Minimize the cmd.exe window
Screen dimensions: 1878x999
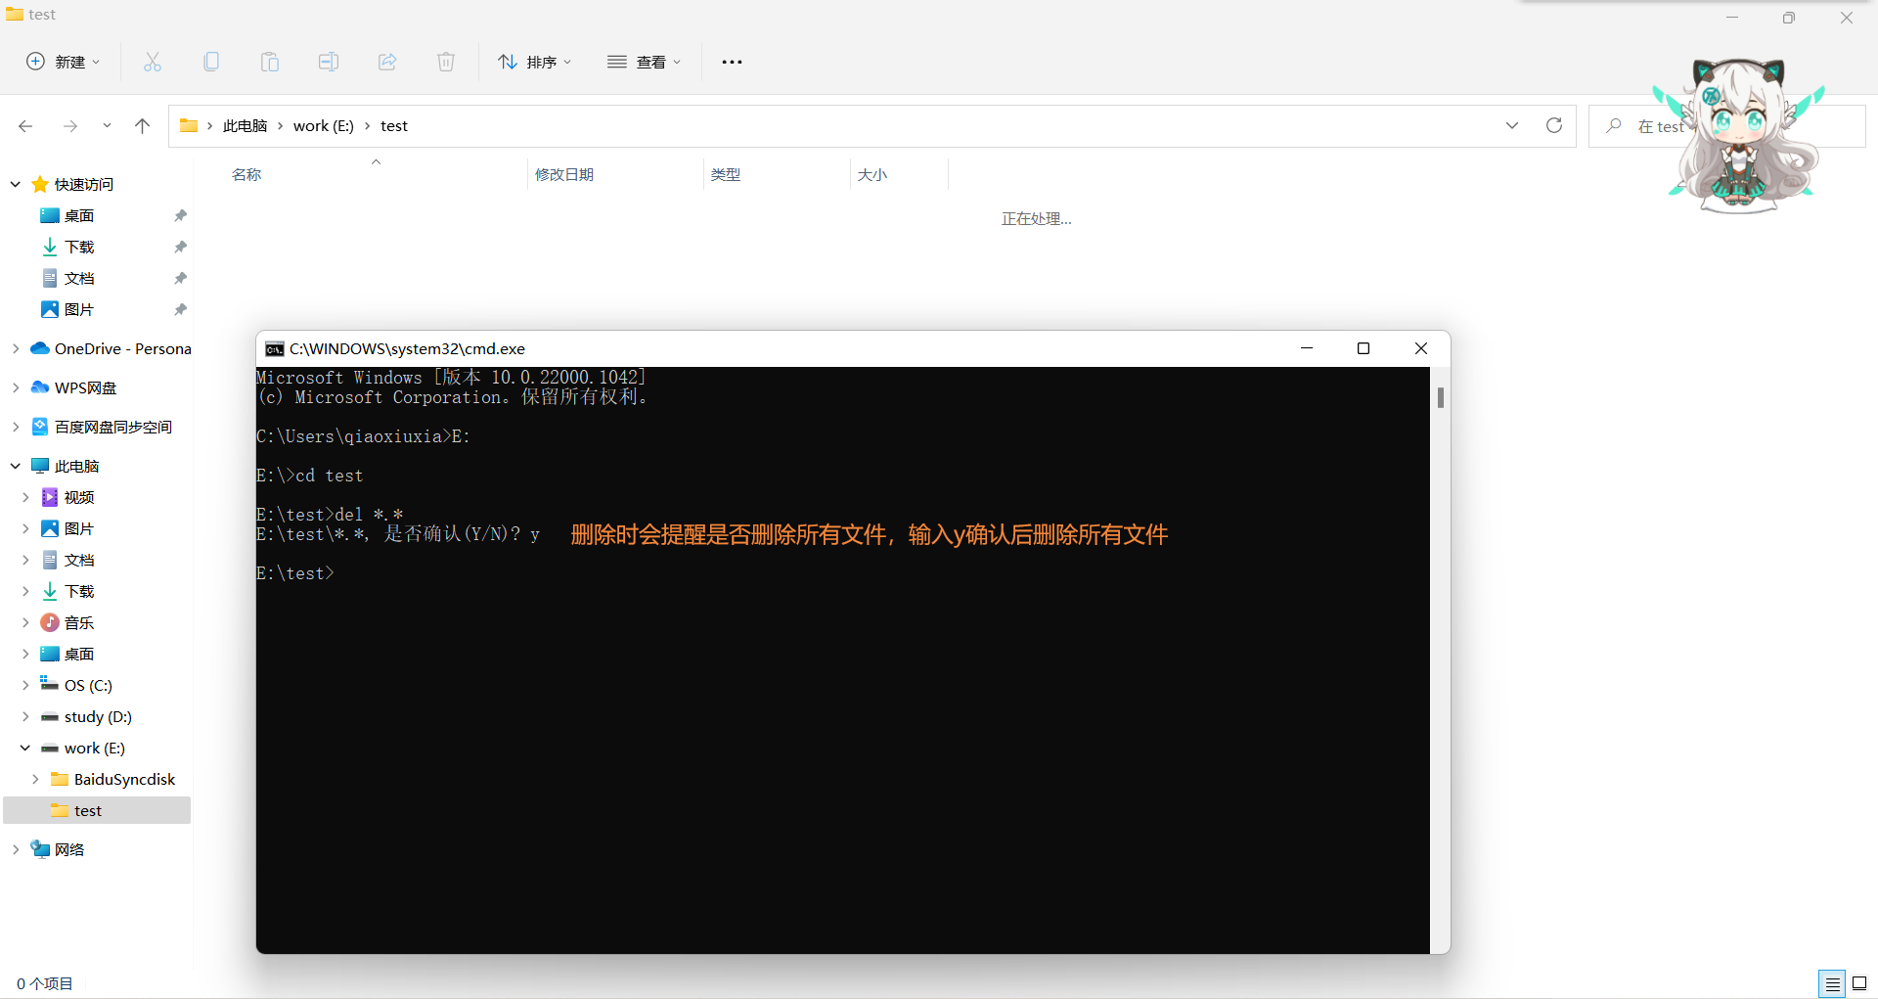point(1307,348)
